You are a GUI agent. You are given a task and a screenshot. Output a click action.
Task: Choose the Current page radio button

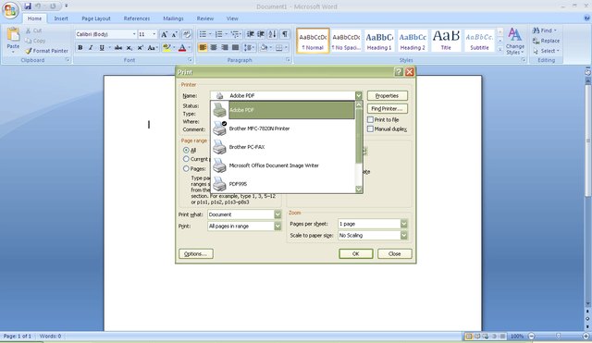coord(186,159)
